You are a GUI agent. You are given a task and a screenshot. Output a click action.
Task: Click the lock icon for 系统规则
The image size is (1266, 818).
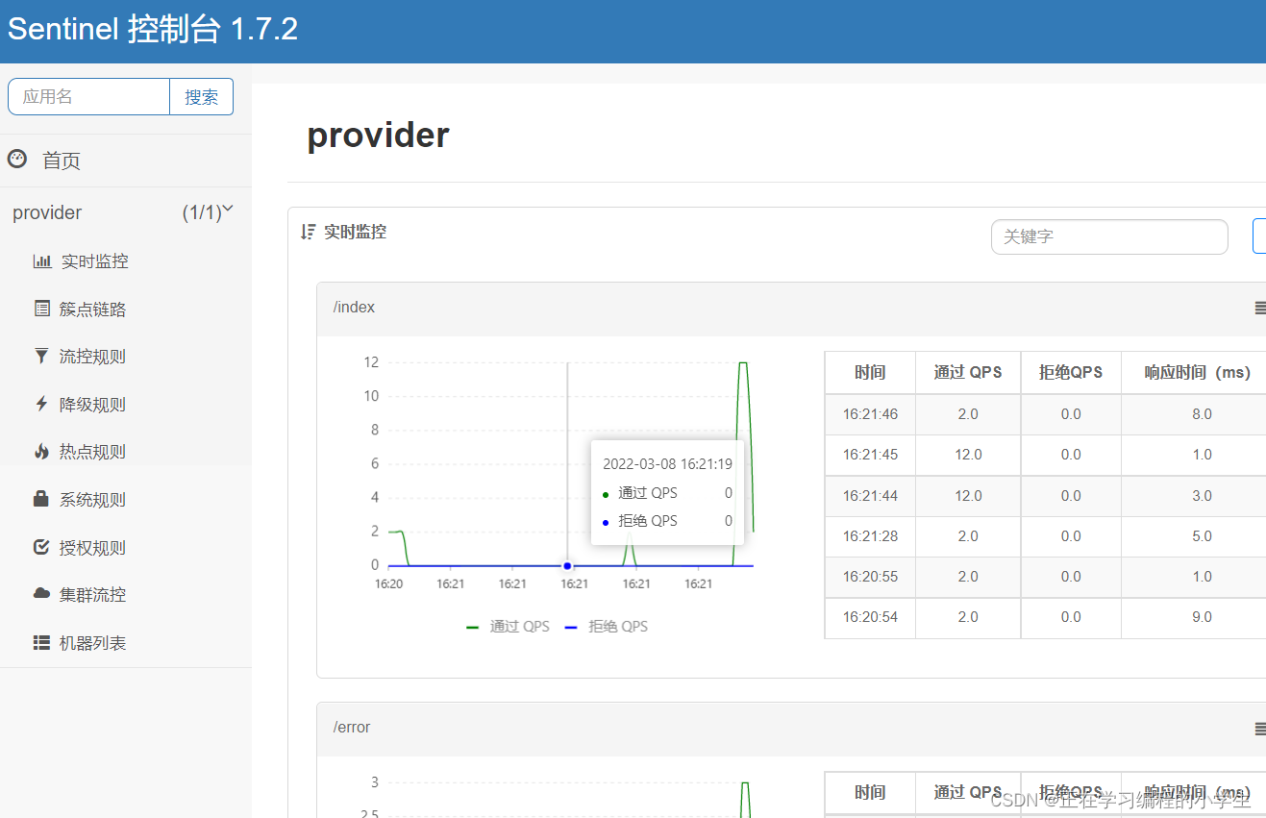click(x=41, y=499)
